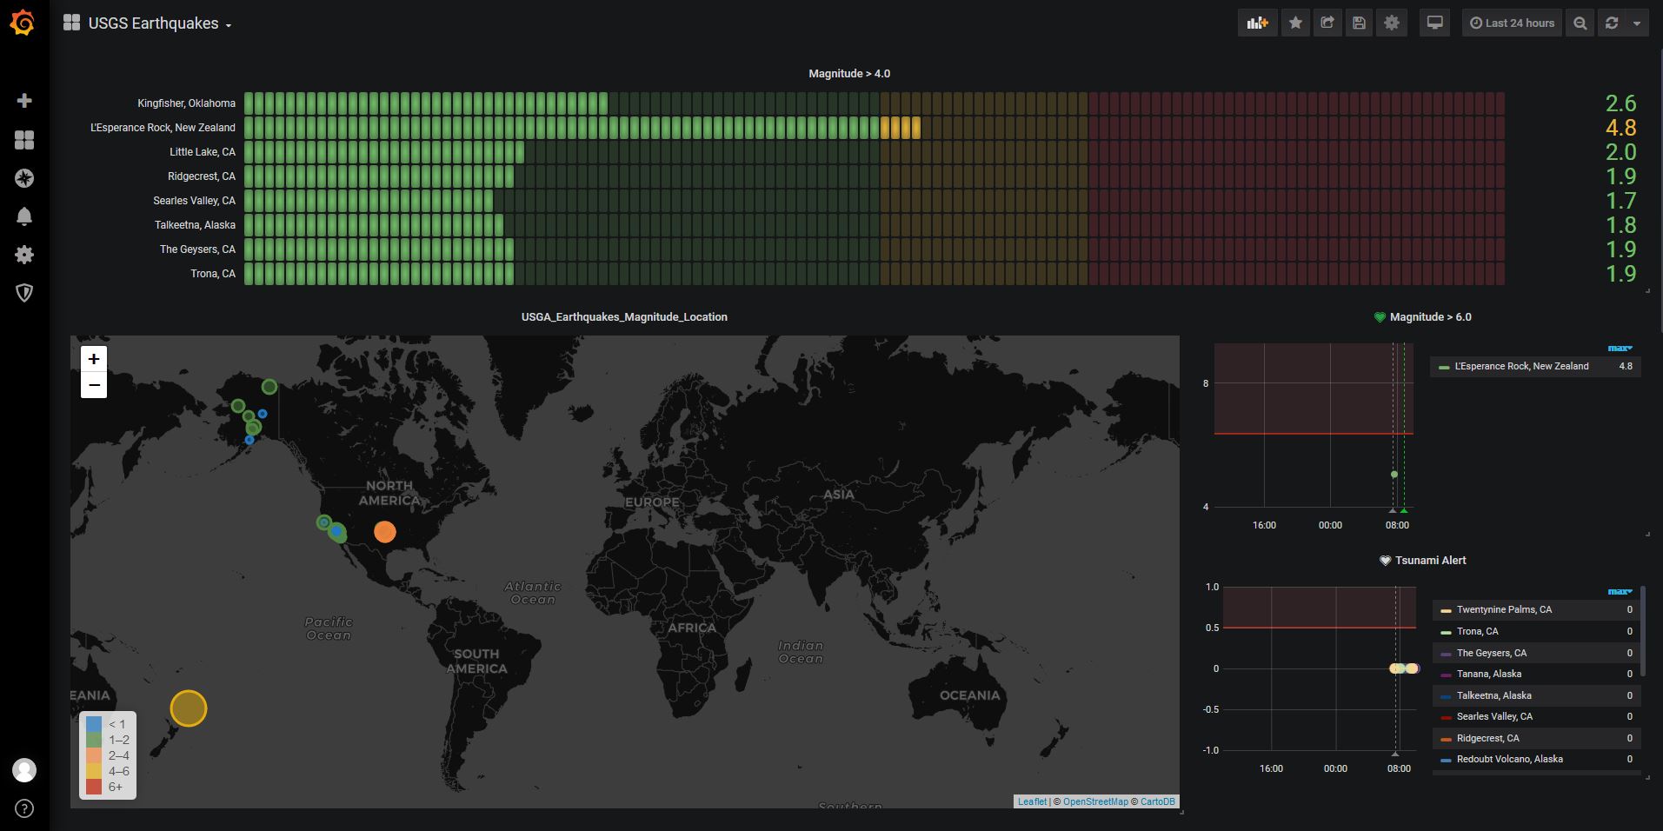This screenshot has width=1663, height=831.
Task: Click the orange Oklahoma earthquake circle
Action: [384, 531]
